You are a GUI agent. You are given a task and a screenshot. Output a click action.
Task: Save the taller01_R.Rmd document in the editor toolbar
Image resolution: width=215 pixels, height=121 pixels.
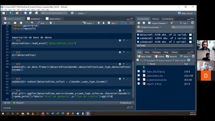tap(21, 23)
